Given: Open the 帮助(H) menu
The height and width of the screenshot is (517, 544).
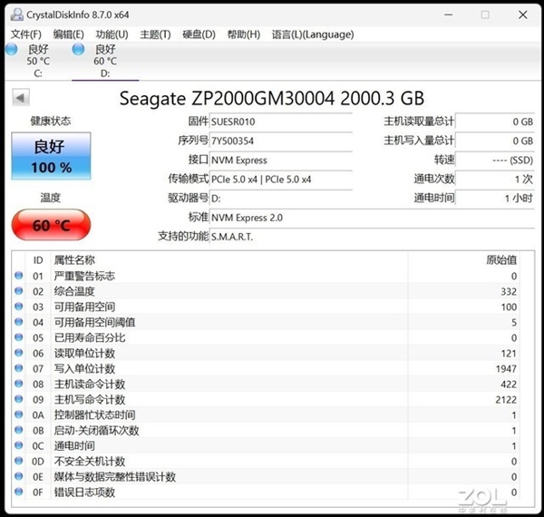Looking at the screenshot, I should [244, 34].
